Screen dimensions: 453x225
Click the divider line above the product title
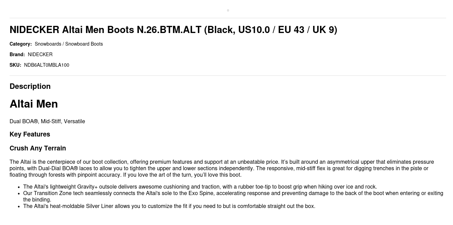coord(228,18)
